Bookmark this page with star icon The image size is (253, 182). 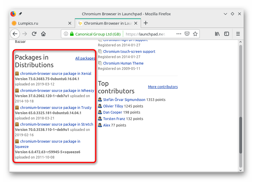(x=195, y=34)
